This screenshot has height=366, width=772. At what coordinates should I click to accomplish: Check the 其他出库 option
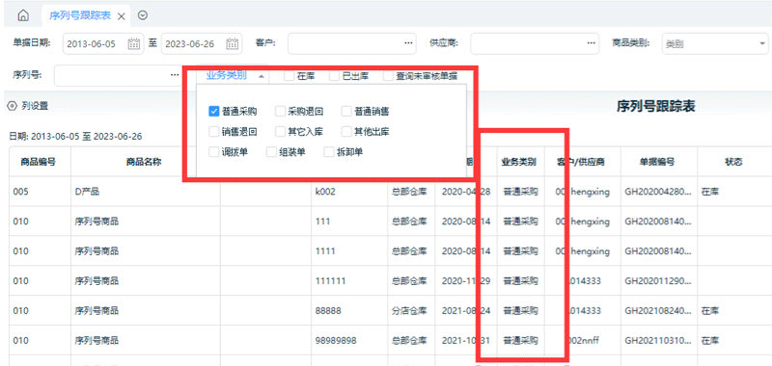[346, 132]
